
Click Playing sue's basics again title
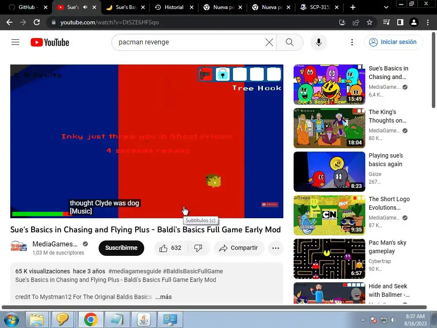point(386,160)
